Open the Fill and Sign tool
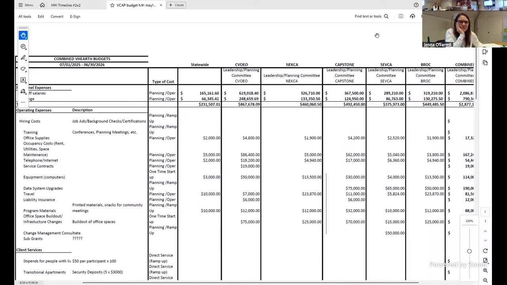 click(23, 91)
